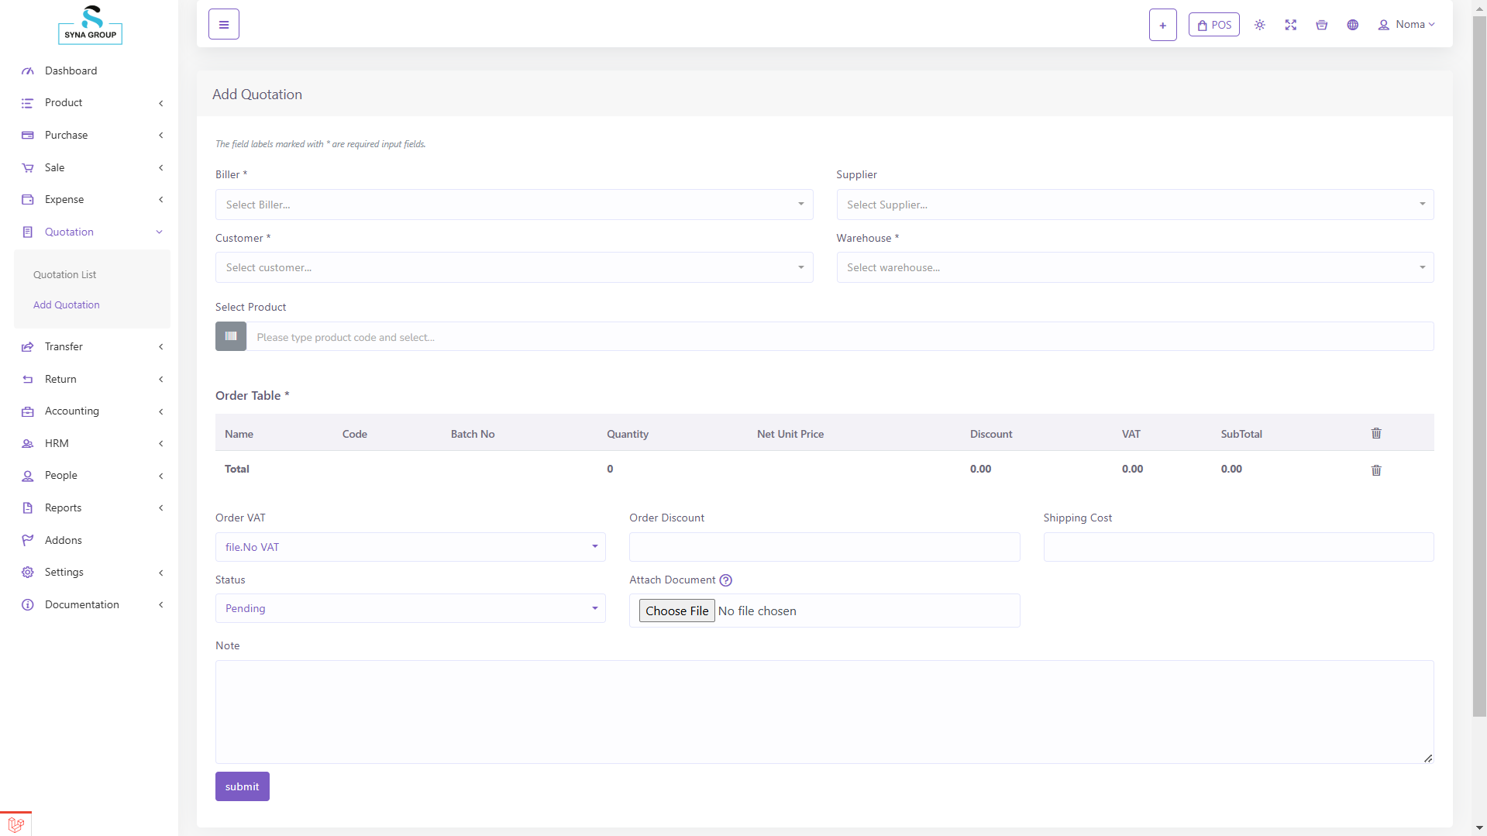Click the Choose File button

tap(676, 611)
